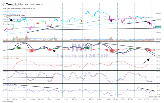
Task: Toggle the Volume (50, SMA) legend entry
Action: click(x=10, y=14)
